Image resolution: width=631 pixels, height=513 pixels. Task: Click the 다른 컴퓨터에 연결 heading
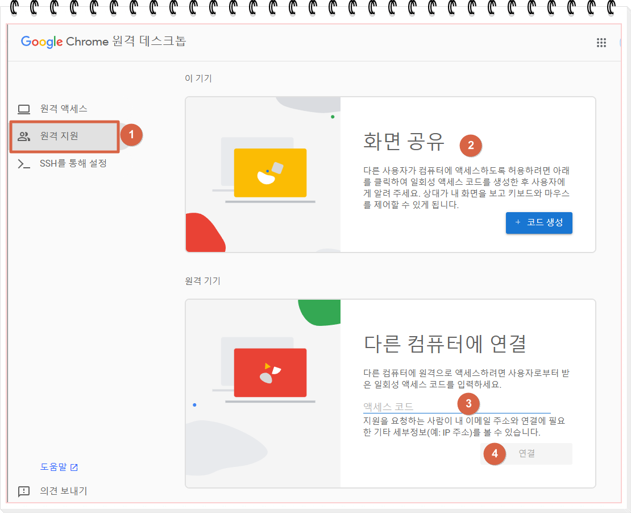coord(445,344)
